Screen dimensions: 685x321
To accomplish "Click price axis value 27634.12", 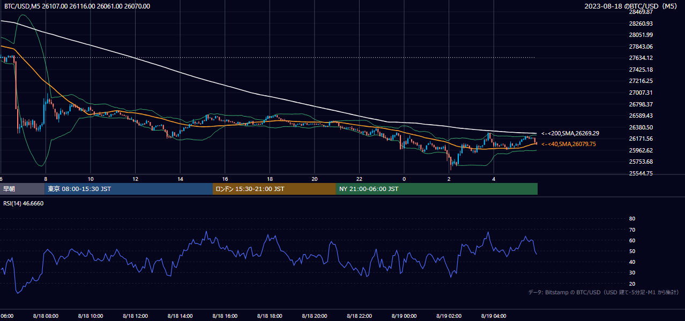I will pyautogui.click(x=641, y=58).
